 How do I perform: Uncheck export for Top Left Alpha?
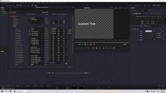[x=29, y=35]
